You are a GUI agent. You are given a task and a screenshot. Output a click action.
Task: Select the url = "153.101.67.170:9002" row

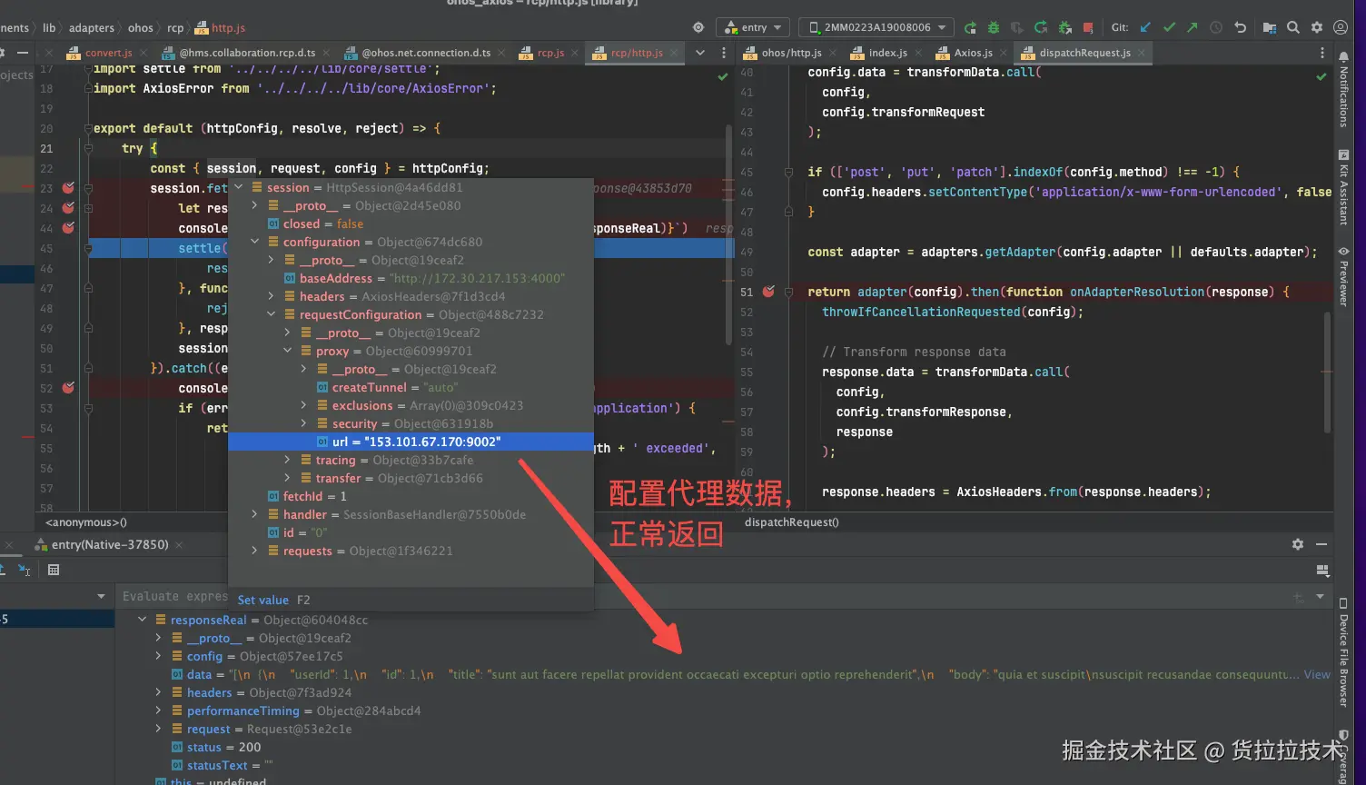pos(411,442)
